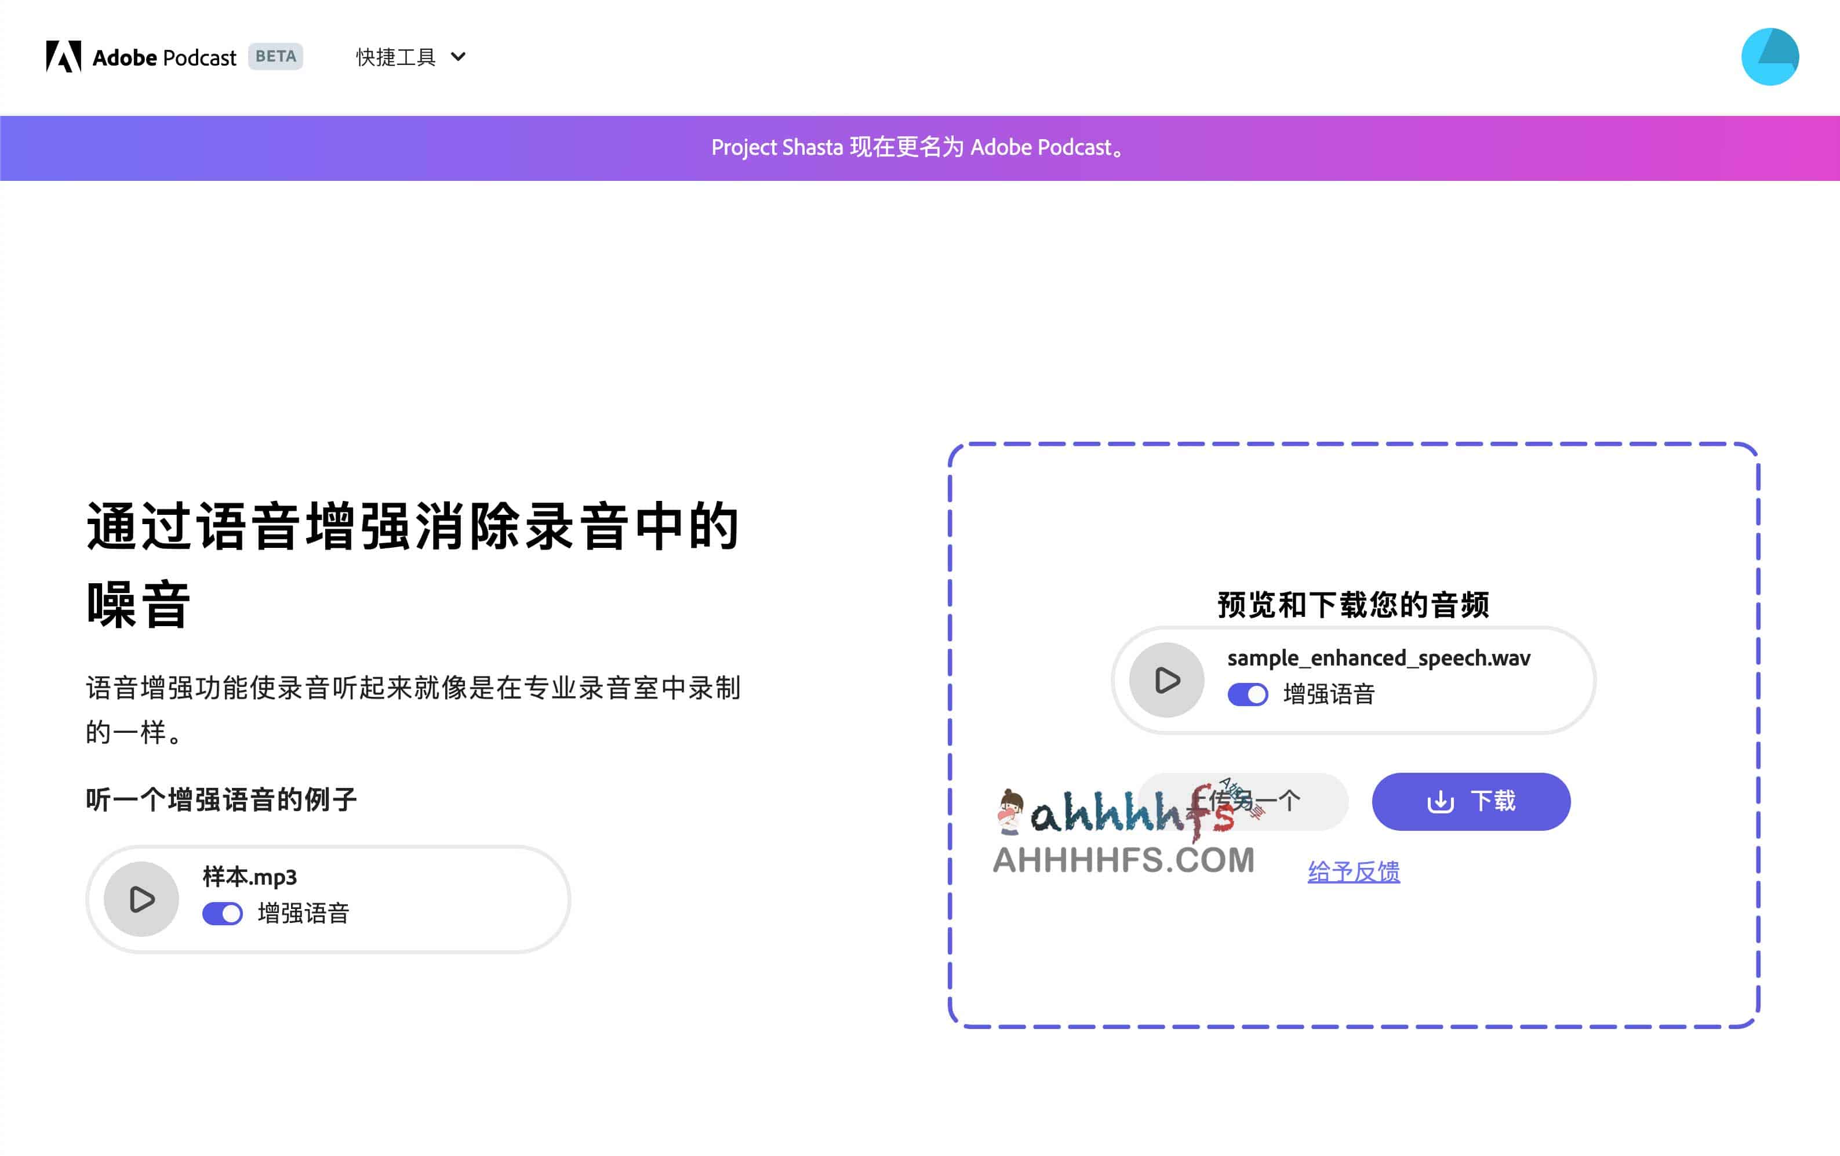
Task: Click the BETA badge next to Adobe Podcast
Action: coord(276,56)
